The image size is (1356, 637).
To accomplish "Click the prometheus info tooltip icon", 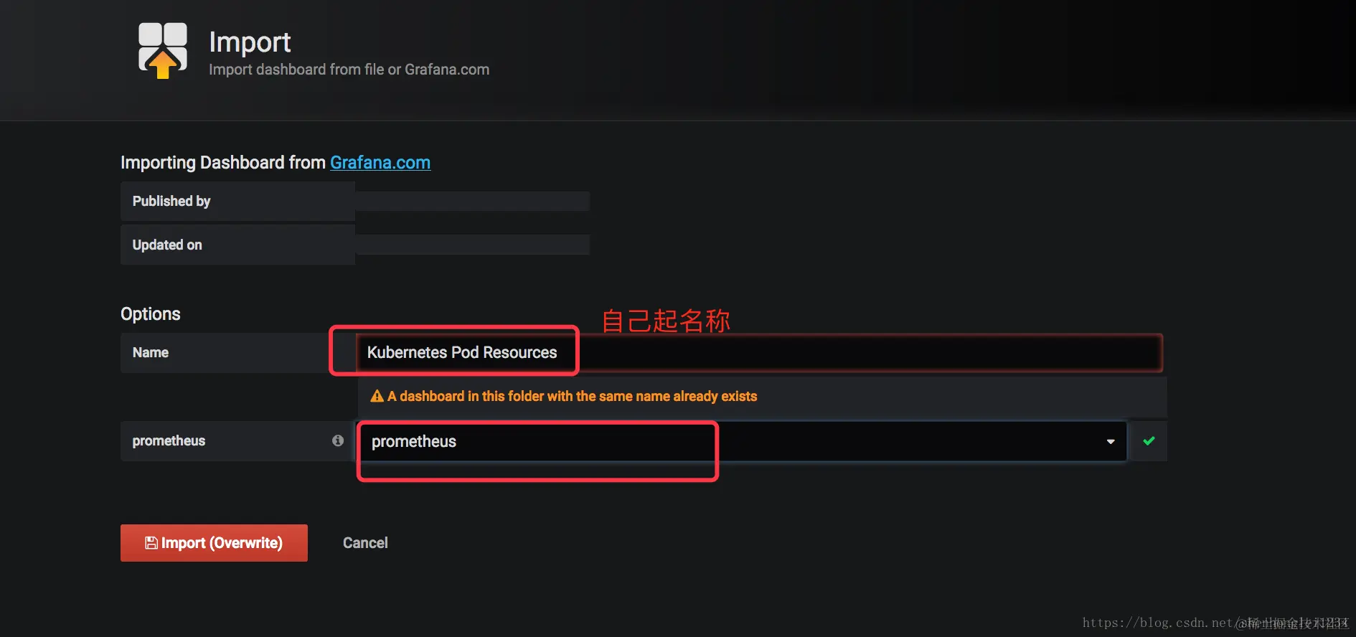I will tap(338, 440).
